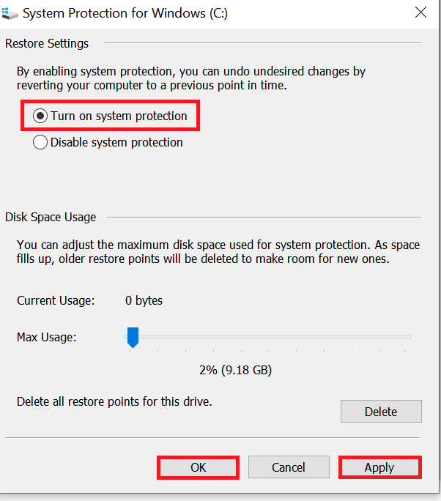The height and width of the screenshot is (501, 441).
Task: Close the System Protection dialog
Action: 420,12
